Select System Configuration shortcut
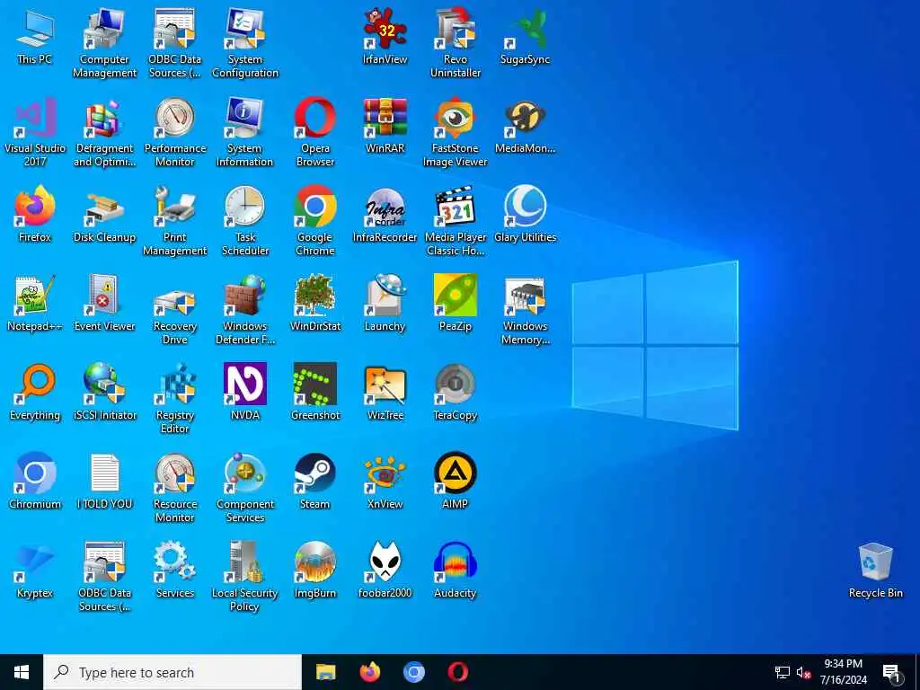The image size is (920, 690). 245,42
